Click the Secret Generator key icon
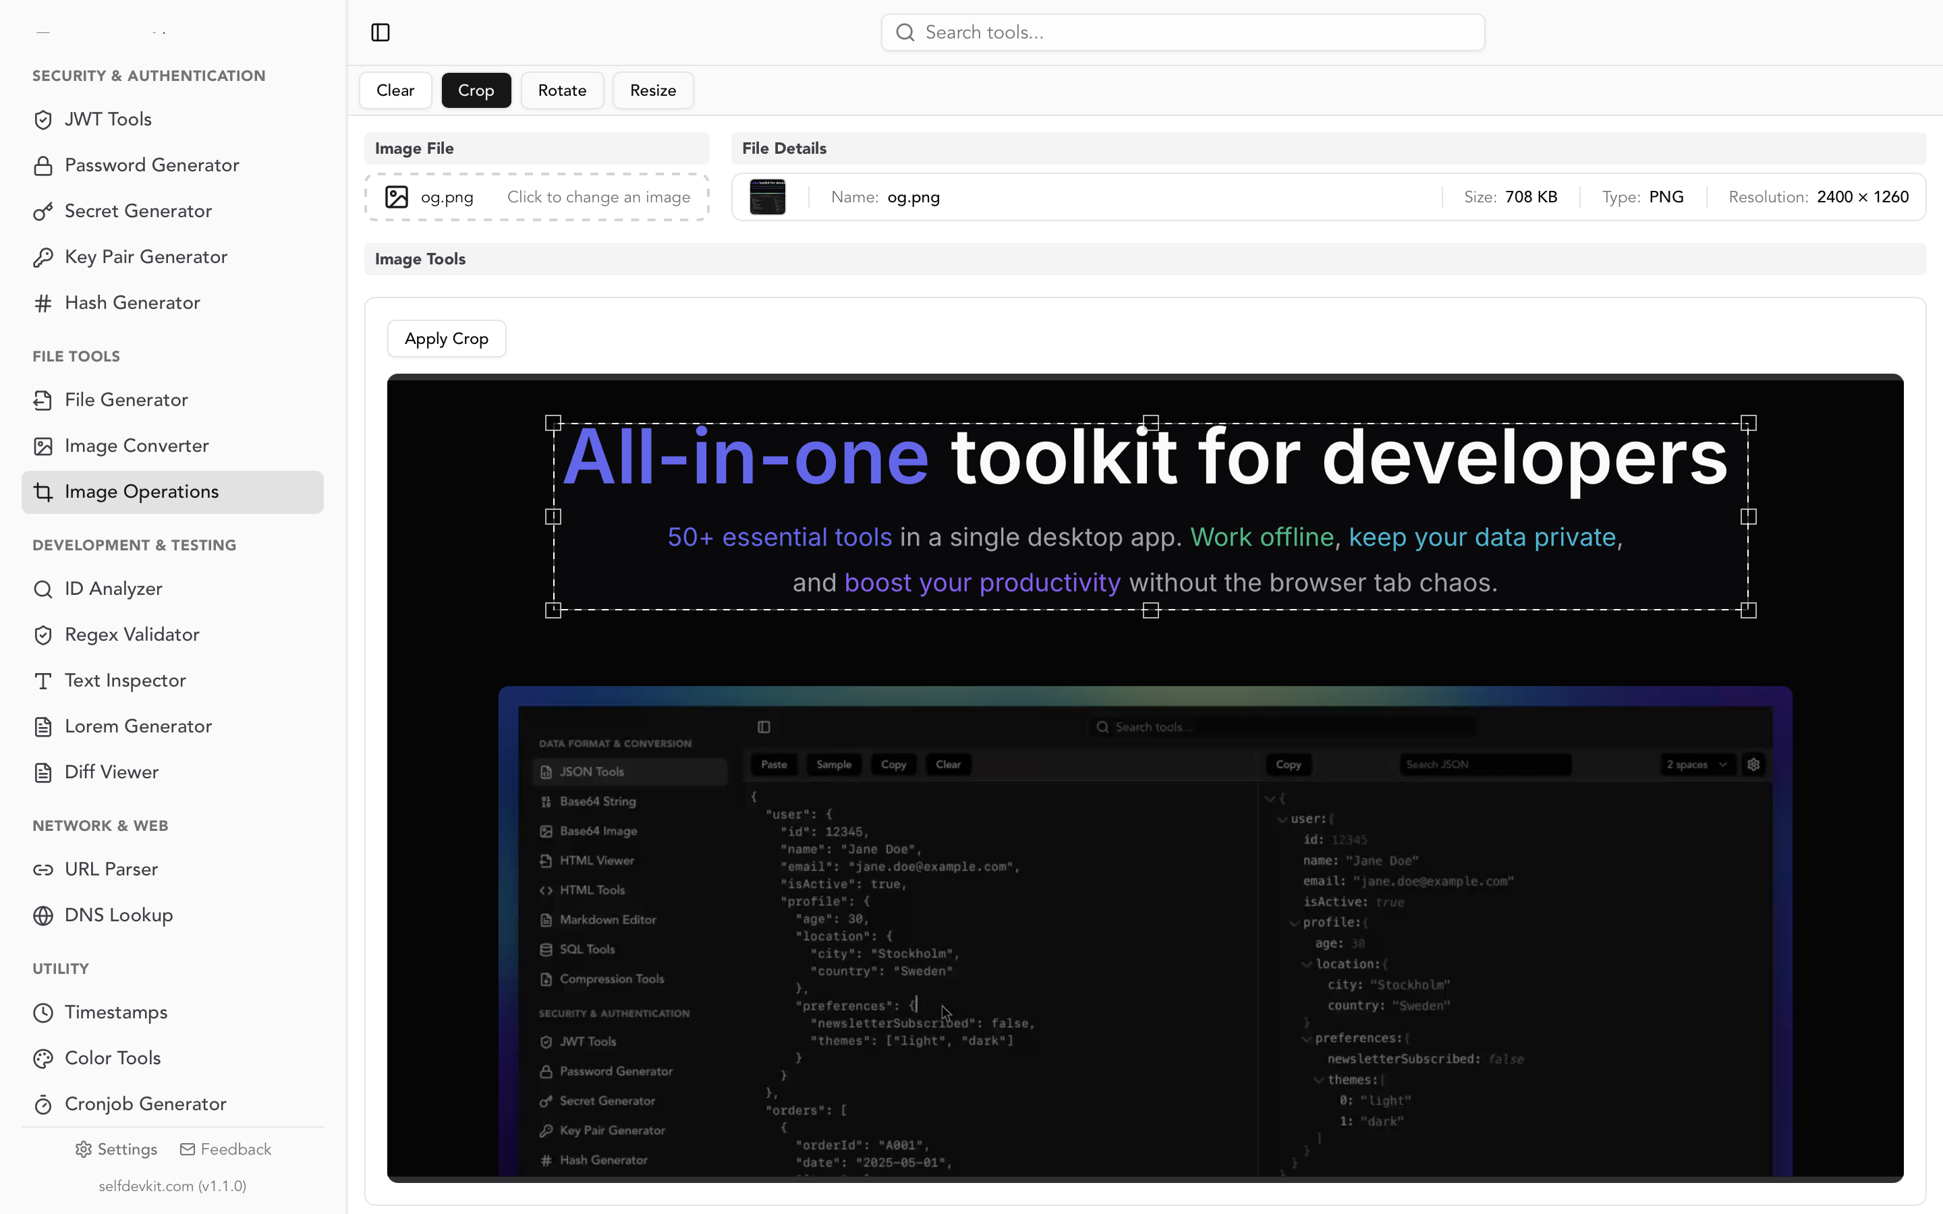The image size is (1943, 1214). pyautogui.click(x=43, y=211)
